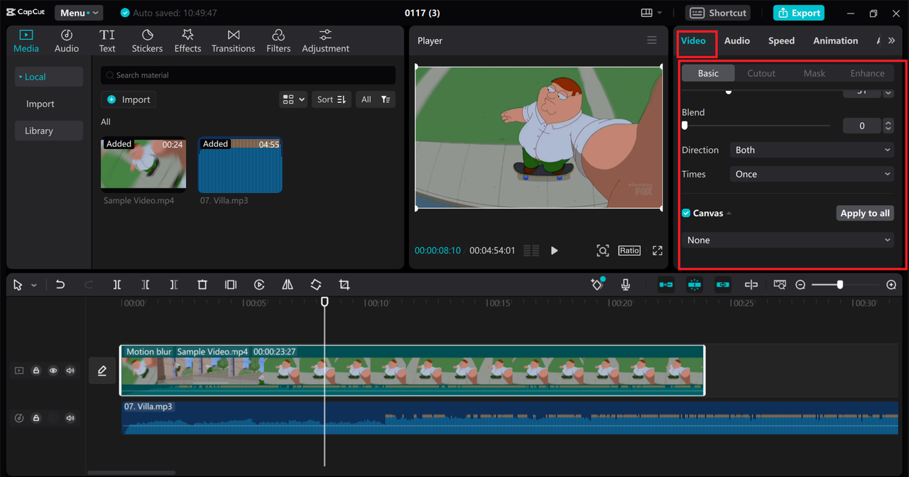909x477 pixels.
Task: Zoom out the timeline
Action: pyautogui.click(x=800, y=285)
